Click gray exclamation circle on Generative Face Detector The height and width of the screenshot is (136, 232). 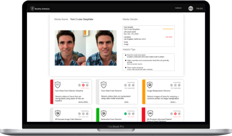click(x=133, y=114)
